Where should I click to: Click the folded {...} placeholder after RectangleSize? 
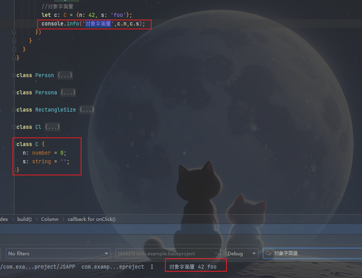[87, 110]
